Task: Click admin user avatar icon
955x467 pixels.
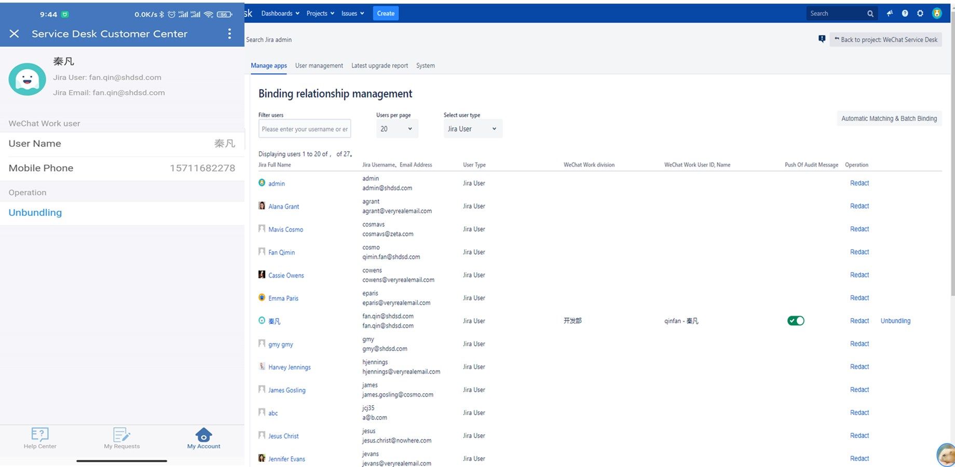Action: (262, 183)
